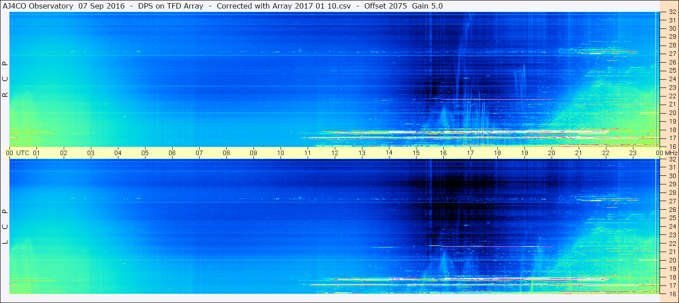Select the 18 MHz label of the LCP panel
Viewport: 679px width, 303px height.
pyautogui.click(x=672, y=277)
